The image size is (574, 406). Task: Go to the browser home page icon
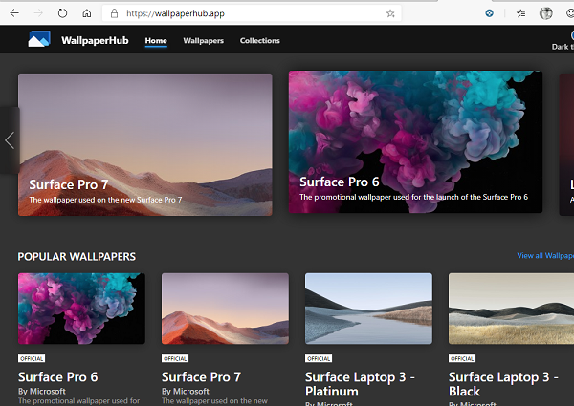[x=87, y=14]
